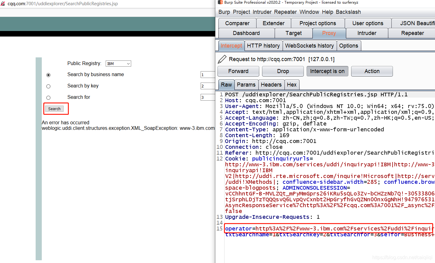Image resolution: width=435 pixels, height=263 pixels.
Task: Click the operator parameter in request body
Action: 330,229
